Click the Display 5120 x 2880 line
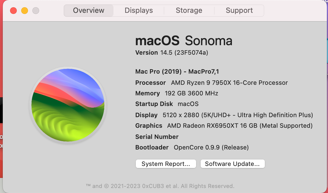The width and height of the screenshot is (328, 193). pos(224,115)
